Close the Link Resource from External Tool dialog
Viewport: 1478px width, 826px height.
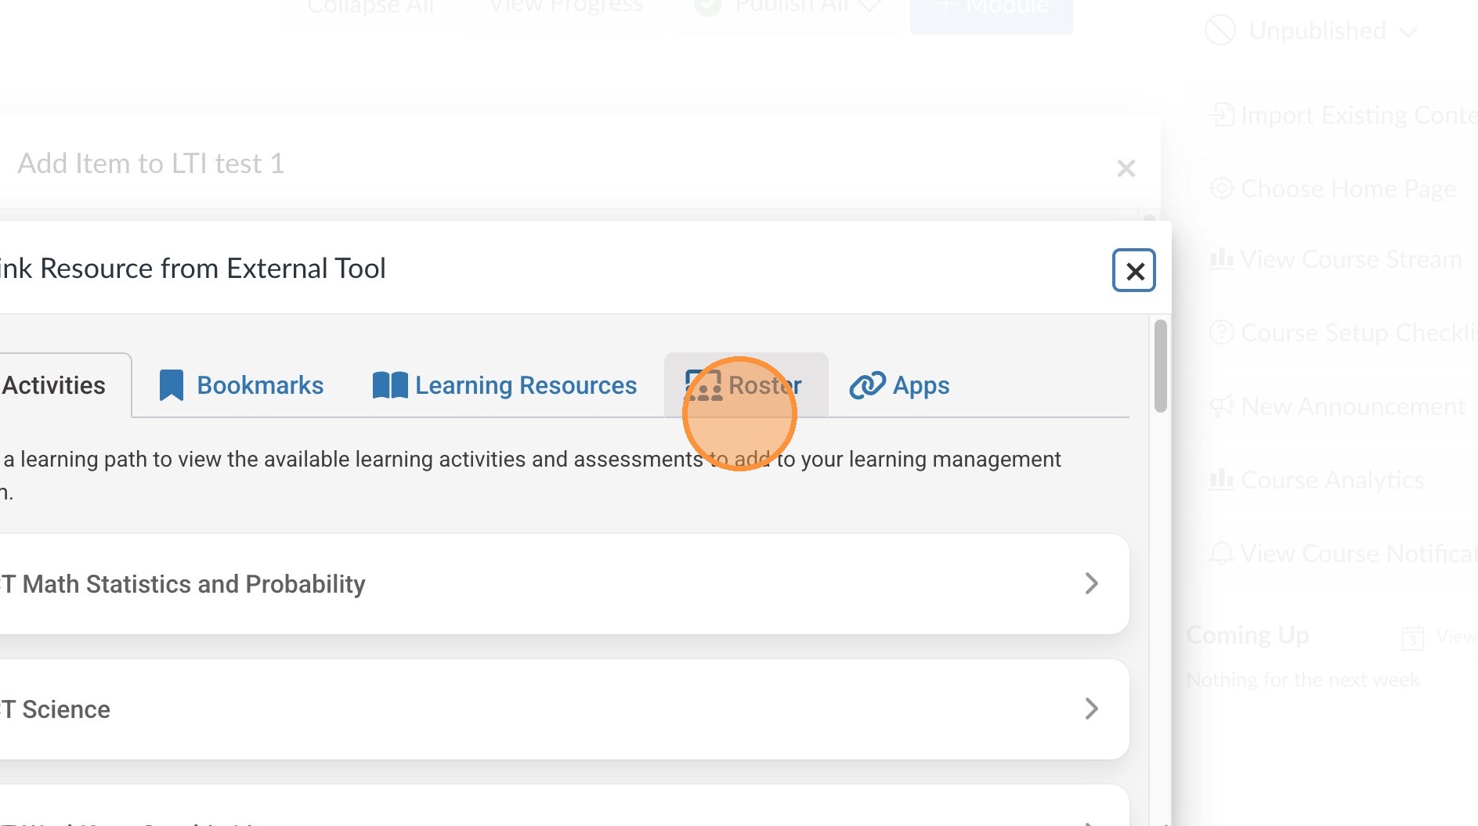(x=1134, y=271)
